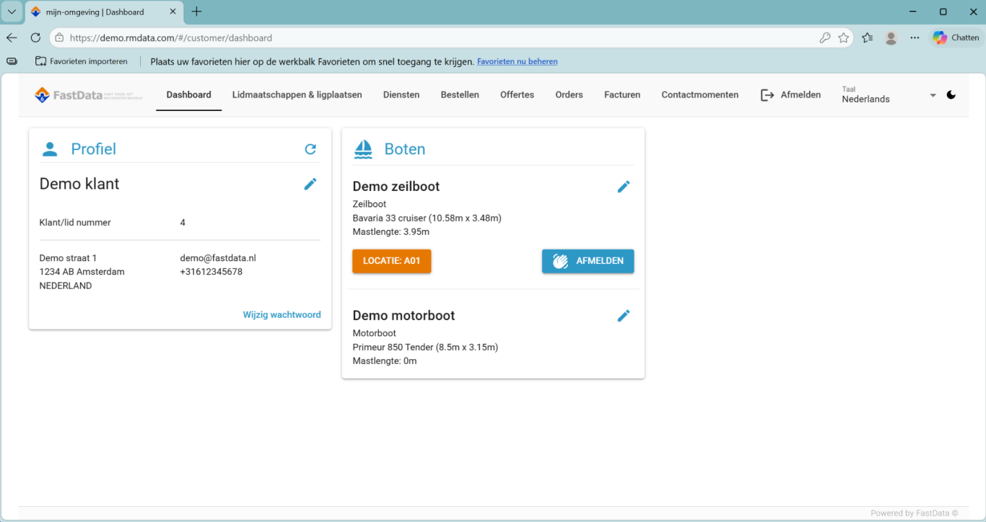
Task: Edit the Demo motorboot entry
Action: [624, 316]
